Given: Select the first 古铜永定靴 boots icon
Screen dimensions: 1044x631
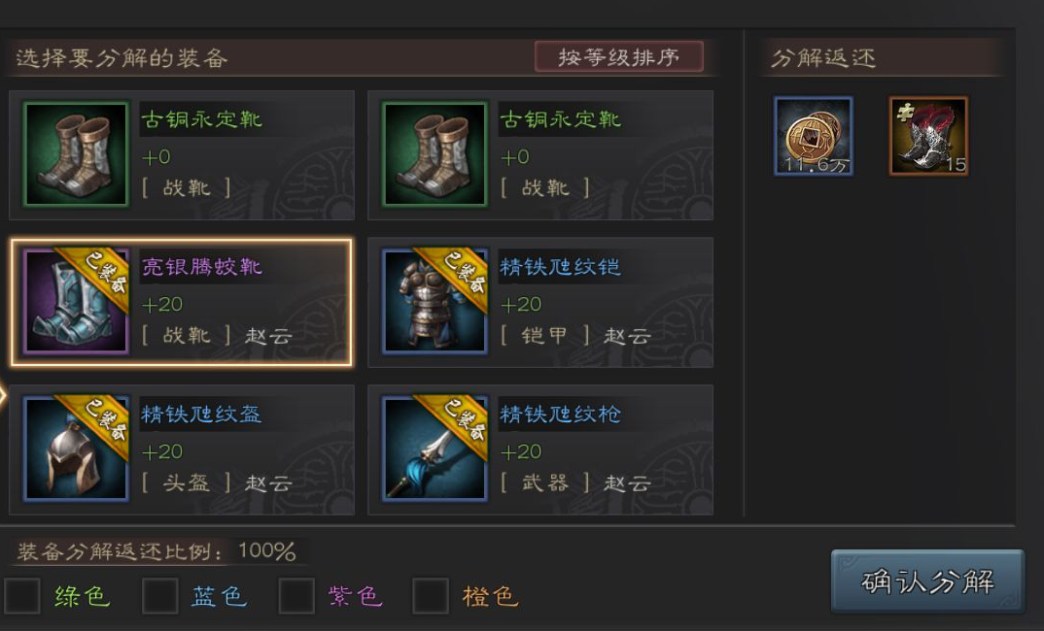Looking at the screenshot, I should coord(75,153).
